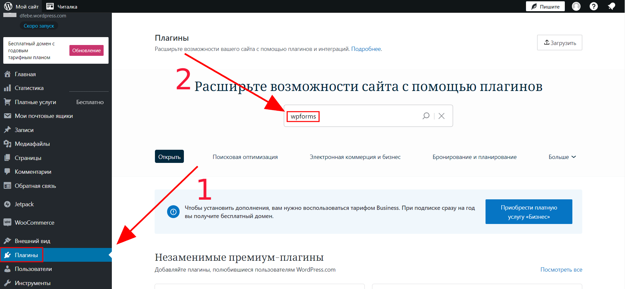Click the Обратная связь form icon
Image resolution: width=625 pixels, height=289 pixels.
click(7, 186)
